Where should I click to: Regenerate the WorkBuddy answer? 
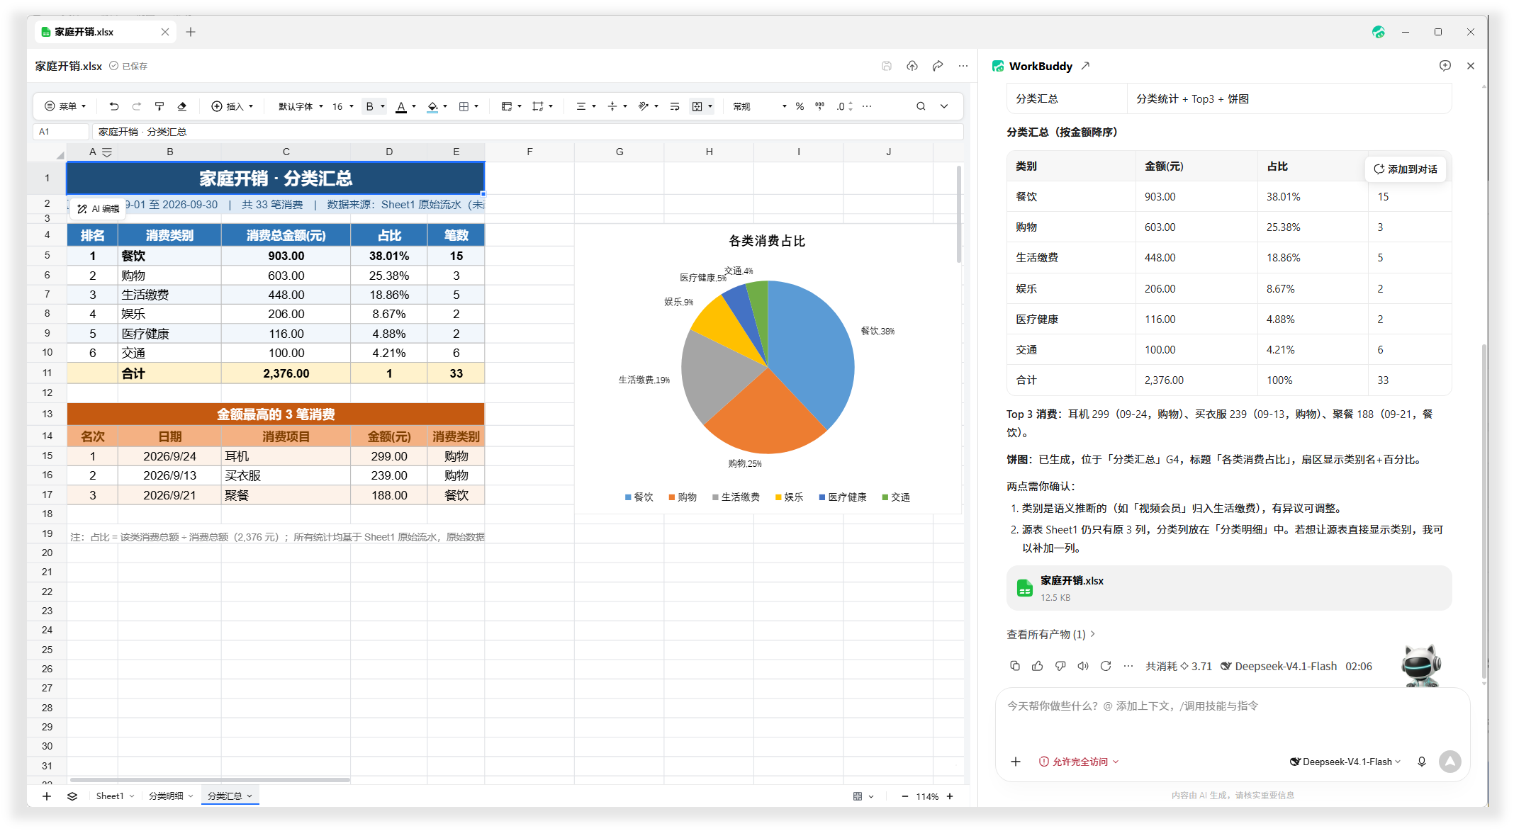tap(1106, 666)
